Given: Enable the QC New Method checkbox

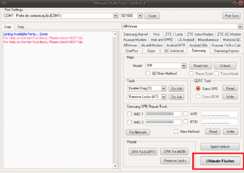Looking at the screenshot, I should point(148,73).
